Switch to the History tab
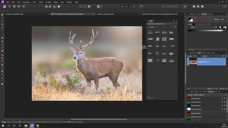This screenshot has width=228, height=128. pyautogui.click(x=205, y=92)
